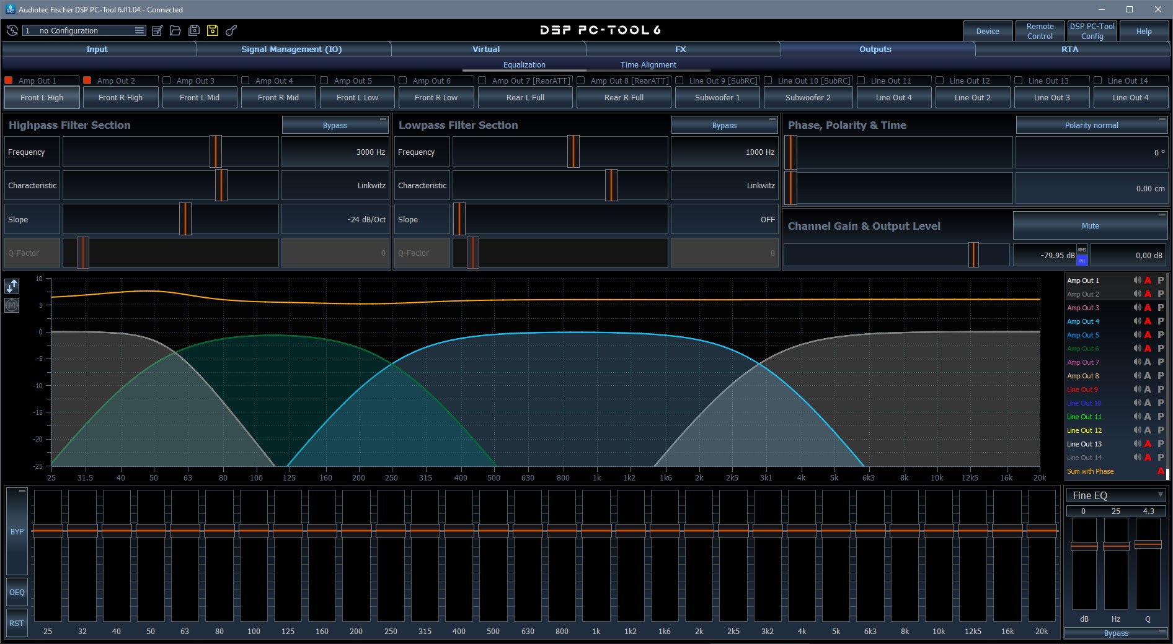1173x644 pixels.
Task: Open the Time Alignment sub-tab
Action: [648, 64]
